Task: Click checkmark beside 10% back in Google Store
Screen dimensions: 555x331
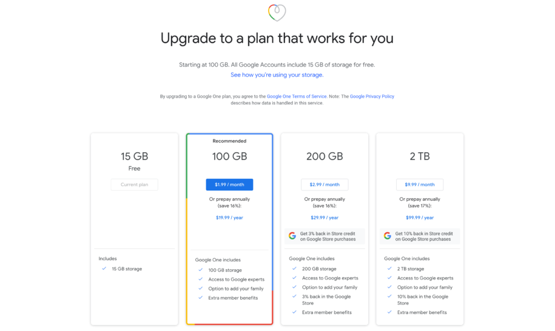Action: tap(389, 296)
